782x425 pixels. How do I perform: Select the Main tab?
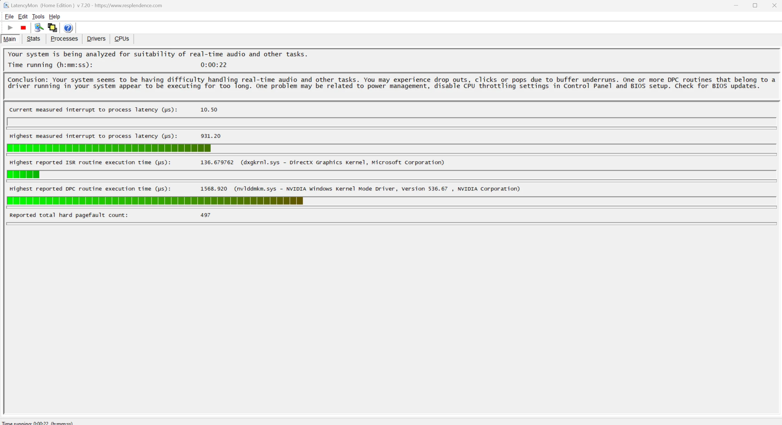10,39
